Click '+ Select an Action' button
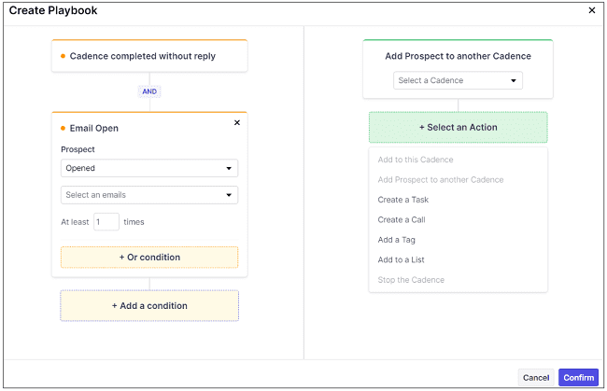 point(458,127)
